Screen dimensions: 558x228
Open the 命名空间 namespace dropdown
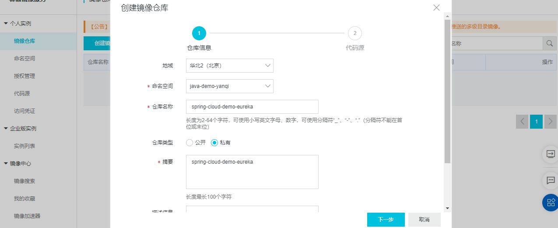[229, 86]
